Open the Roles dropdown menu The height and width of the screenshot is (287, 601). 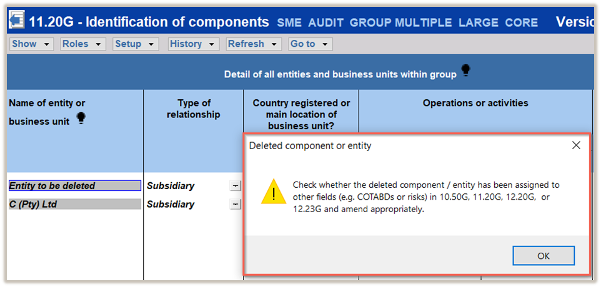(83, 44)
